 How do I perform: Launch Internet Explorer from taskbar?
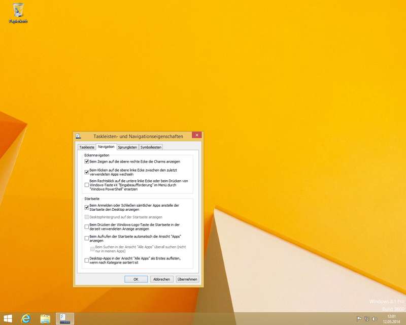point(26,318)
